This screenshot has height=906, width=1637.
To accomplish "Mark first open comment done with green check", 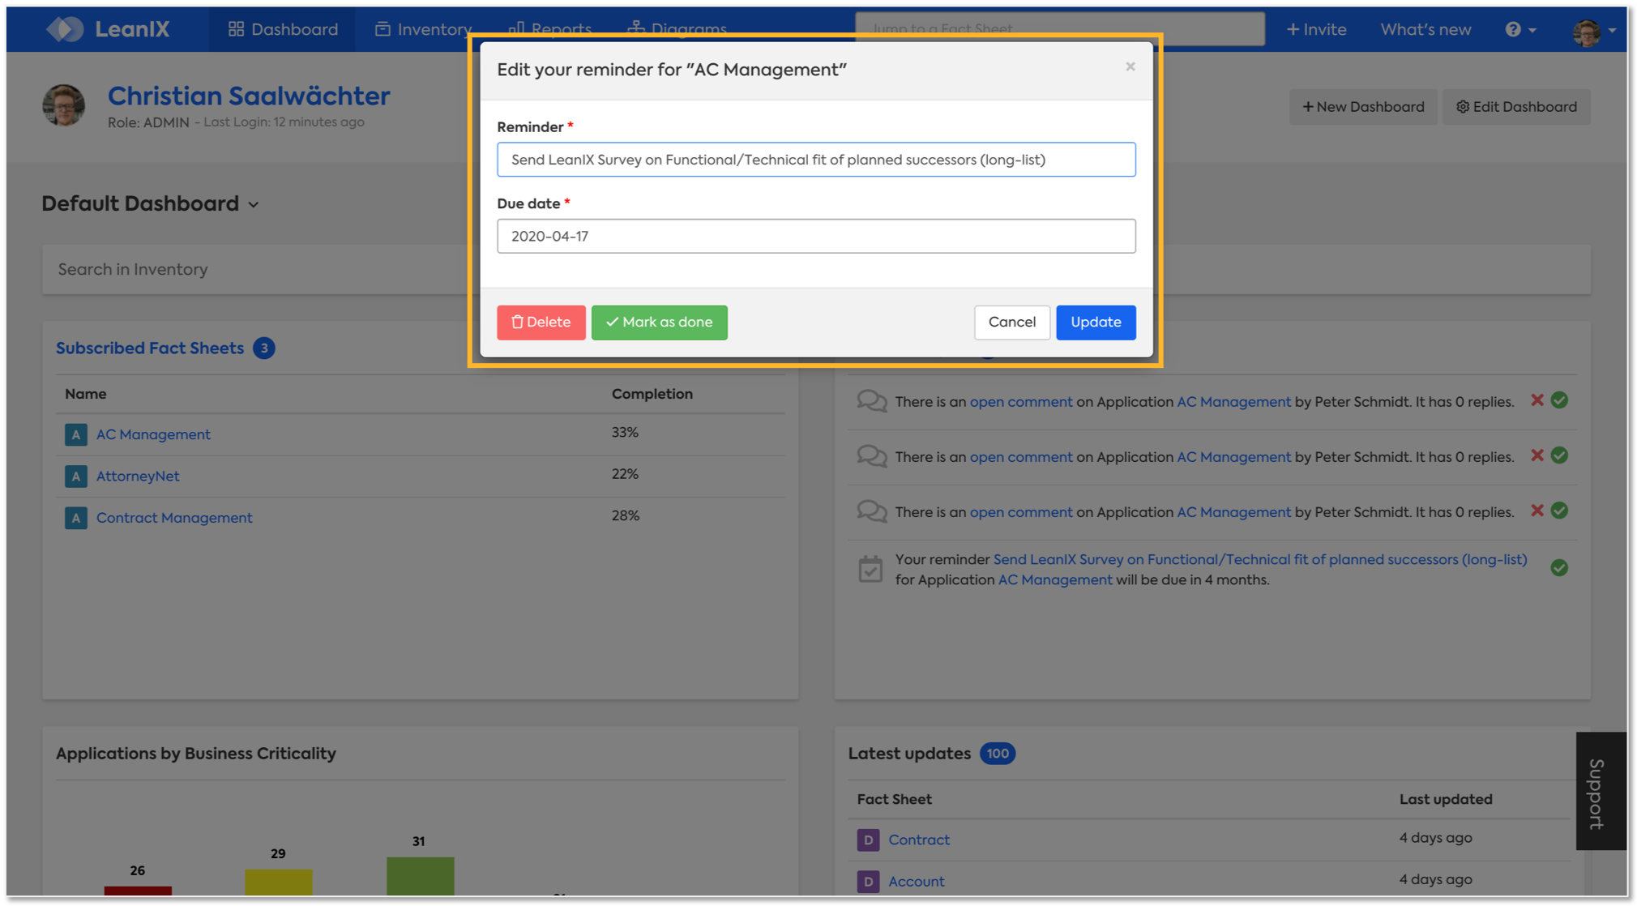I will click(1559, 400).
